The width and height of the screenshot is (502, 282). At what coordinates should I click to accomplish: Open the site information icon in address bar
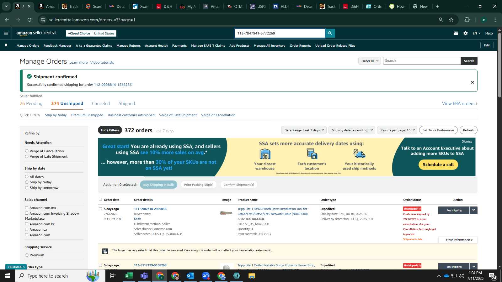tap(43, 20)
